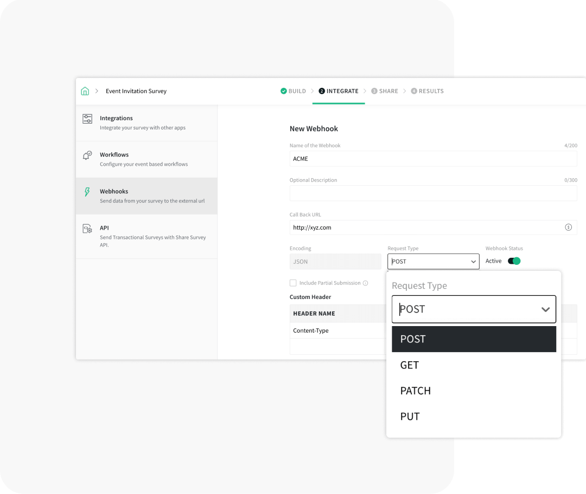Select PATCH from the request type list
Image resolution: width=586 pixels, height=494 pixels.
tap(415, 391)
